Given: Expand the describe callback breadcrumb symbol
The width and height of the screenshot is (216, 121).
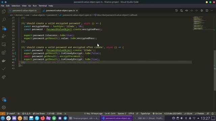Looking at the screenshot, I should point(116,15).
